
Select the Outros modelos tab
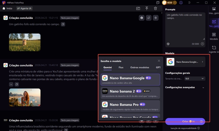click(x=139, y=68)
